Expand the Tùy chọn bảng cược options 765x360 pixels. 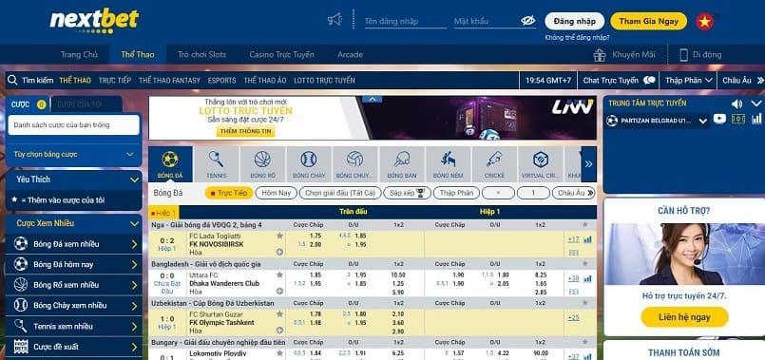(74, 154)
